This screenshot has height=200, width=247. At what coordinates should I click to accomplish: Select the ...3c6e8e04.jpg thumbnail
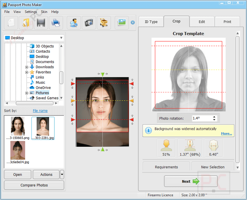click(x=18, y=153)
